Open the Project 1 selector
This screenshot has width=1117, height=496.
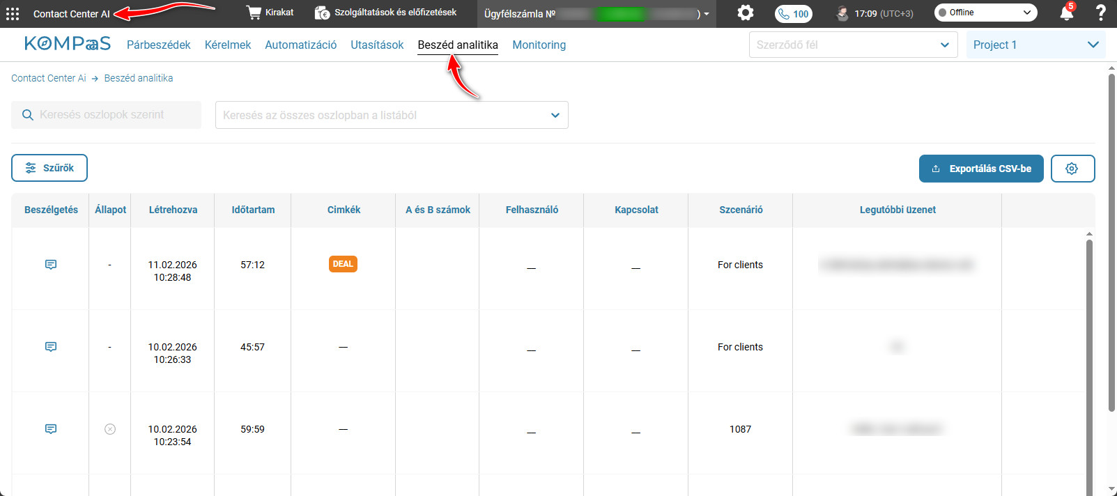(x=1035, y=45)
